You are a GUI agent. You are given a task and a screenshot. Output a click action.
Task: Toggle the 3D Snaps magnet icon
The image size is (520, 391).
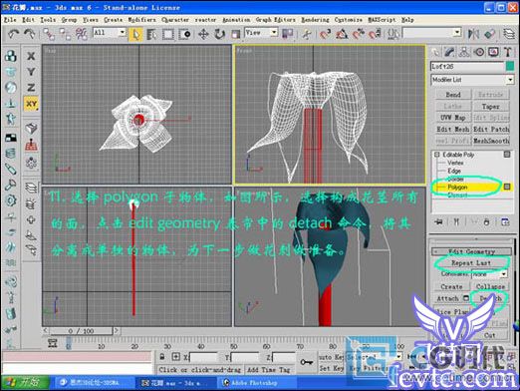[x=325, y=34]
